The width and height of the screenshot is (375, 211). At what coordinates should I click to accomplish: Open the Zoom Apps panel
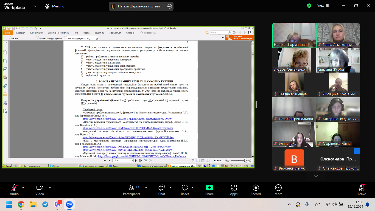(234, 190)
